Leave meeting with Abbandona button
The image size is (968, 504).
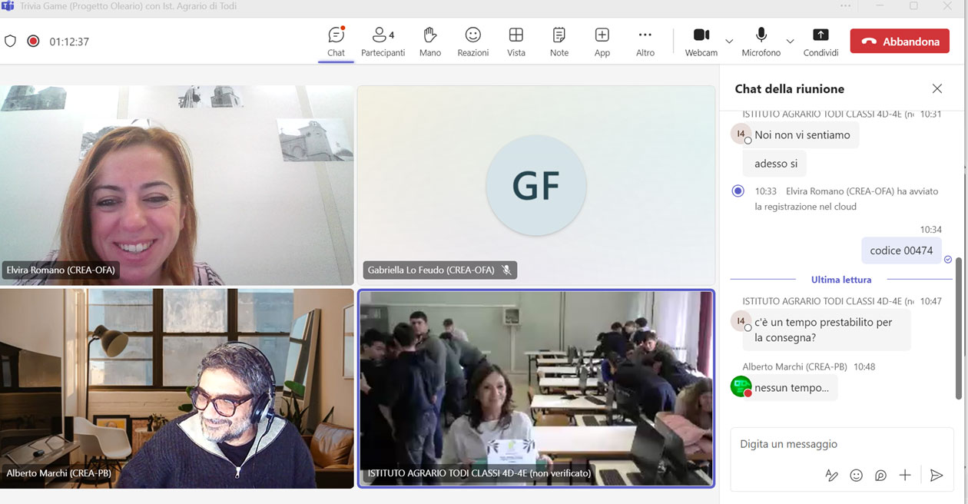click(900, 41)
